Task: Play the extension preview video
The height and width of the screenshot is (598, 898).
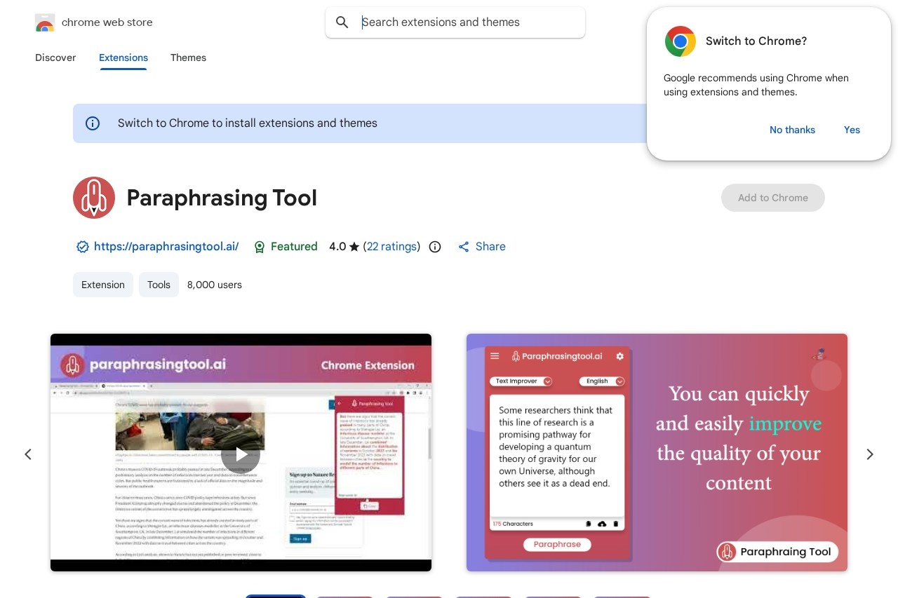Action: click(x=241, y=453)
